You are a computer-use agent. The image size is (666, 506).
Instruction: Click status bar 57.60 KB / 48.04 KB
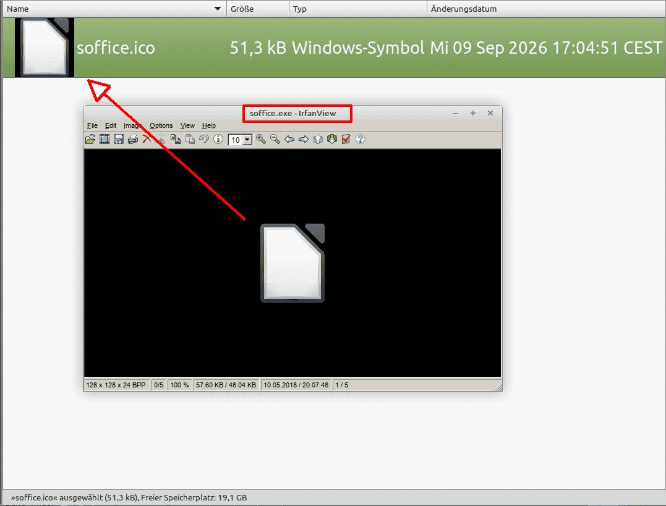pyautogui.click(x=226, y=385)
